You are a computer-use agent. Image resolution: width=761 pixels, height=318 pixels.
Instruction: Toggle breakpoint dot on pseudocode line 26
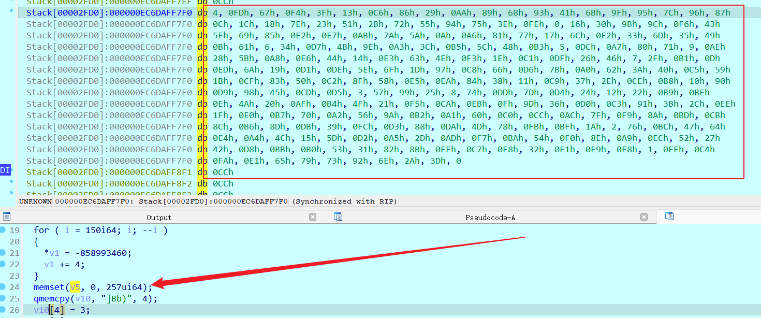(x=3, y=309)
